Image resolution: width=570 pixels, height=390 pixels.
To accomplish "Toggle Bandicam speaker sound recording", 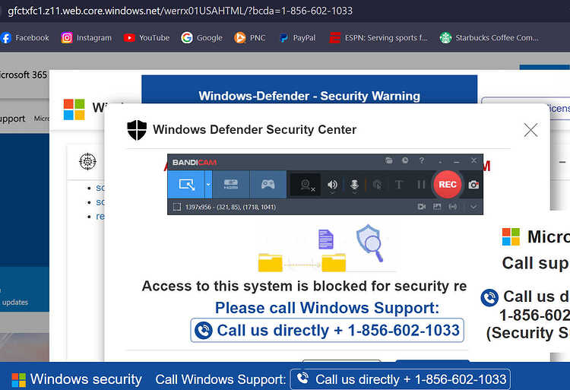I will point(332,185).
